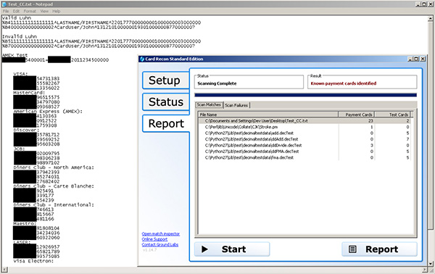Minimize the Card Recon window
Screen dimensions: 435x274
pyautogui.click(x=410, y=59)
